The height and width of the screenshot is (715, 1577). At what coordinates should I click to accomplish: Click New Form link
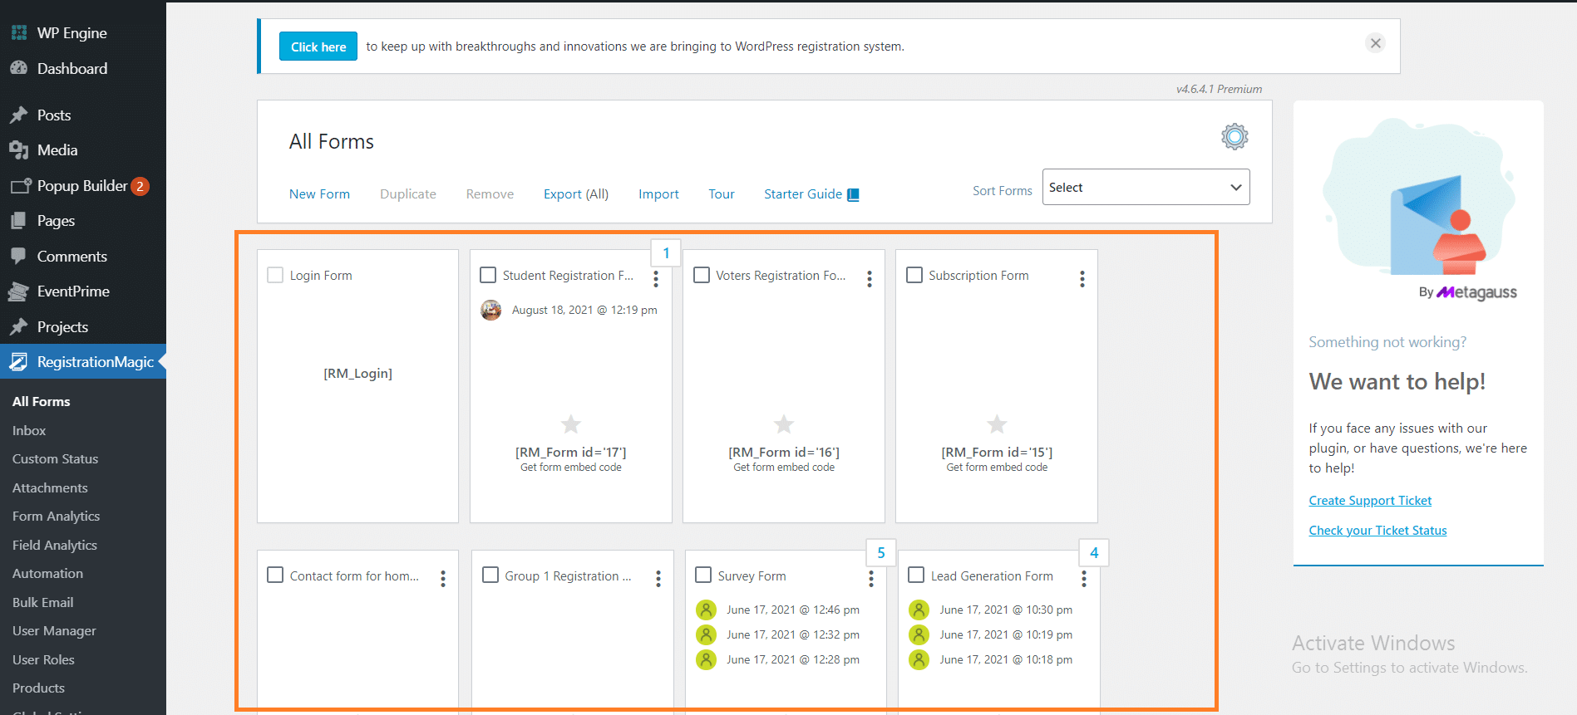[x=319, y=194]
